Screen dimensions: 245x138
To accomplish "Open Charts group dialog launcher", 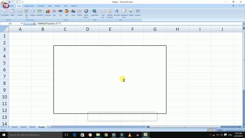I will 88,20.
